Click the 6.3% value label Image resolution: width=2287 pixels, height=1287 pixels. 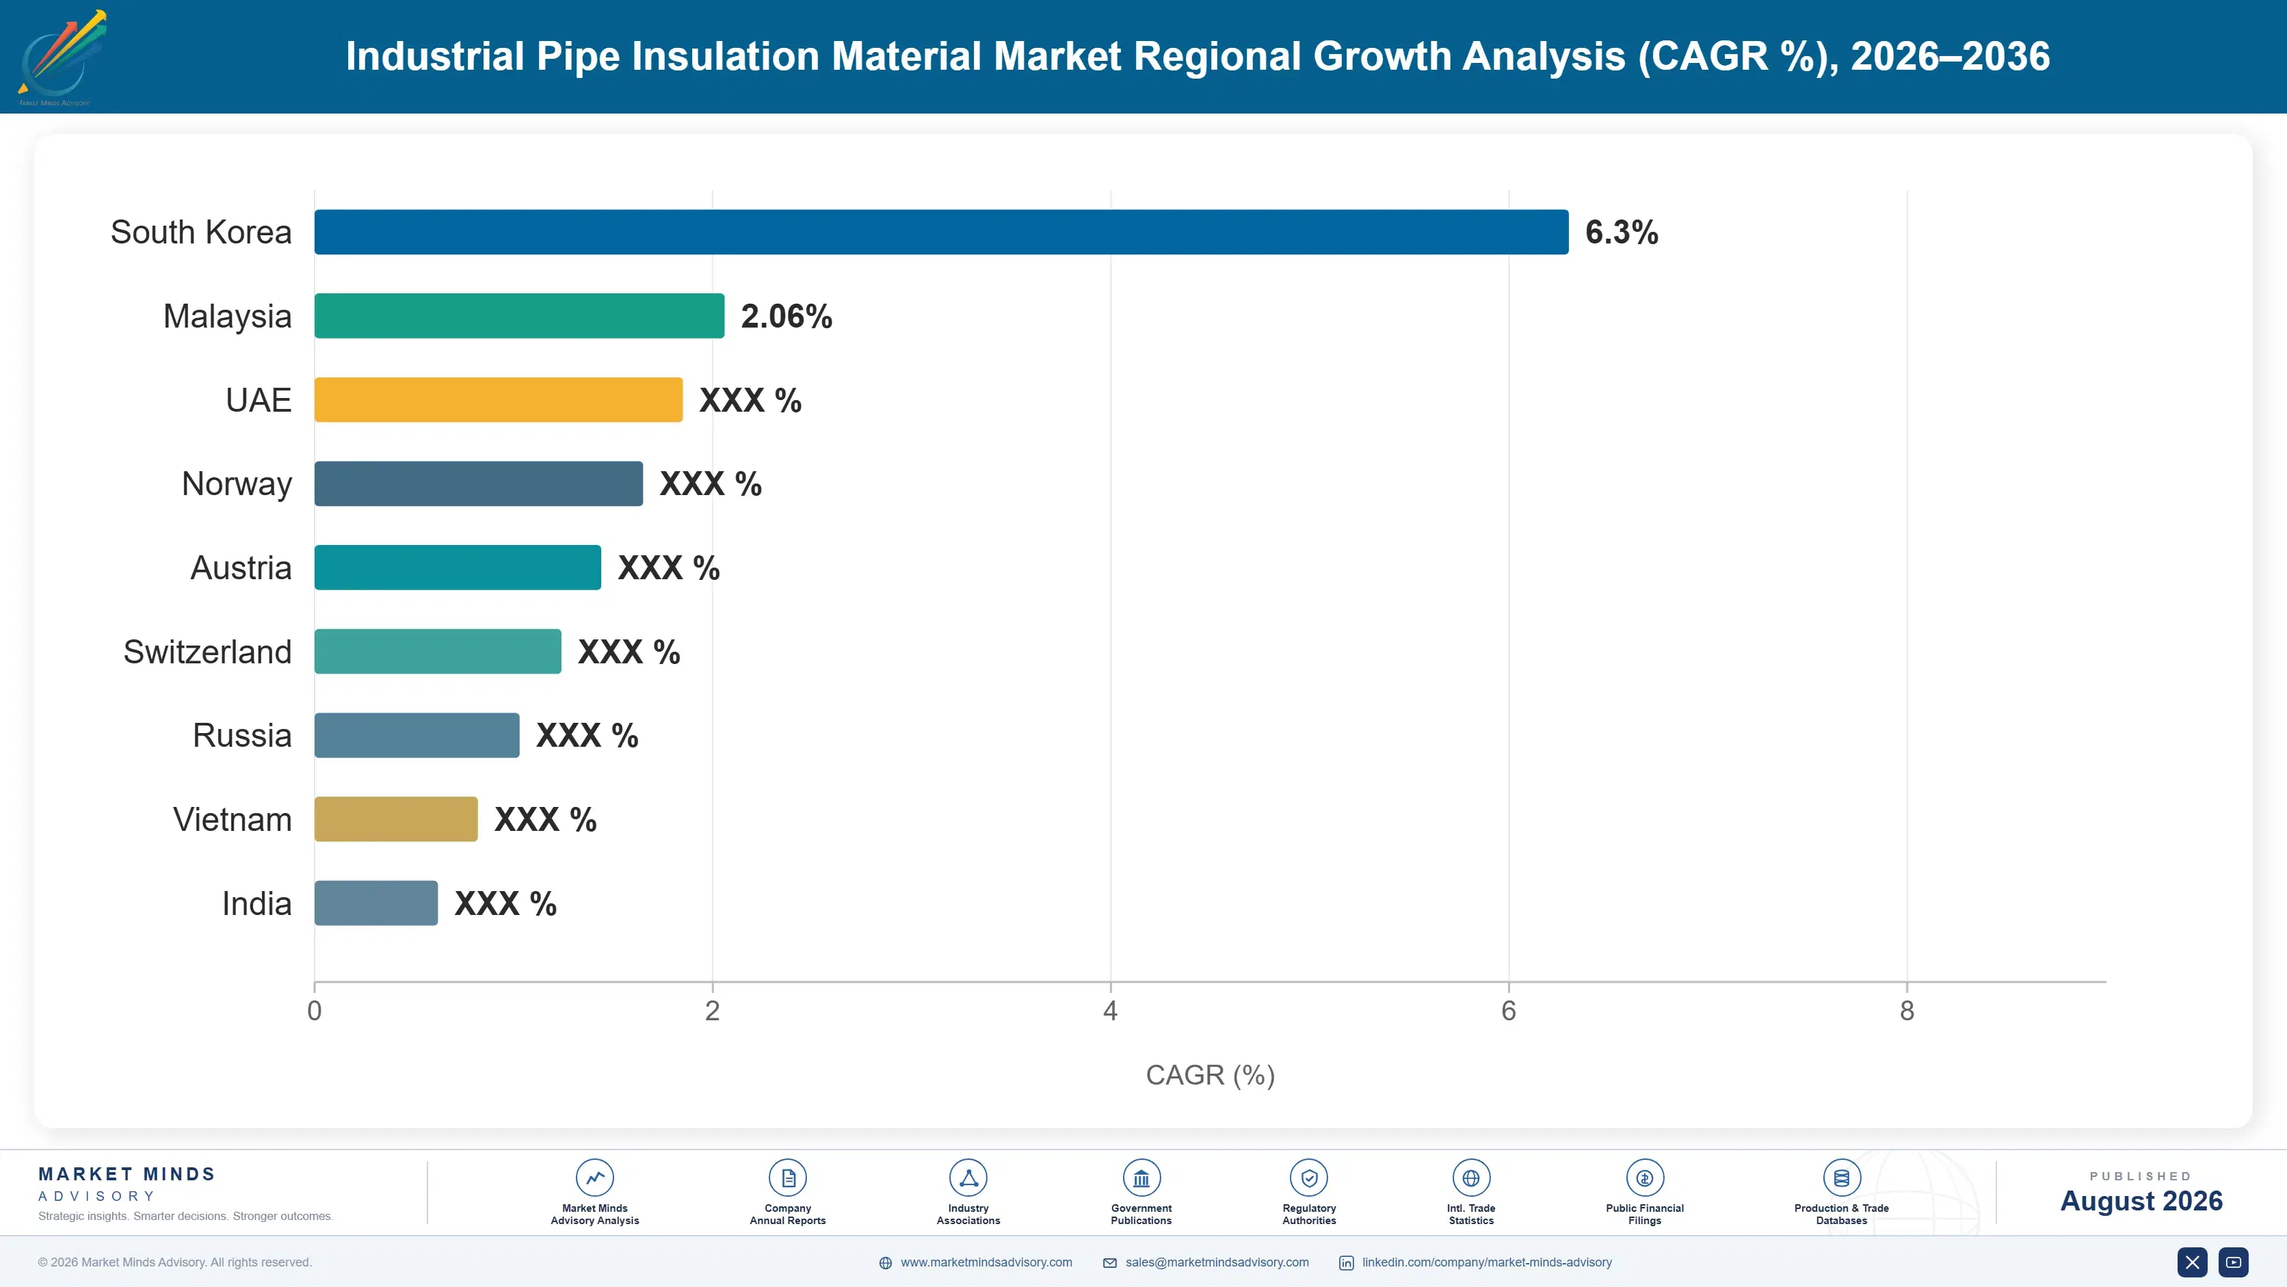[x=1621, y=233]
